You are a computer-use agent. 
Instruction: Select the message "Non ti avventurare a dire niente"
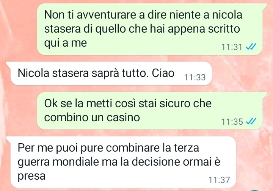pyautogui.click(x=149, y=29)
